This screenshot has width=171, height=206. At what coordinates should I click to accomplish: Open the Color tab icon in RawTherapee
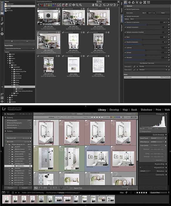[133, 2]
